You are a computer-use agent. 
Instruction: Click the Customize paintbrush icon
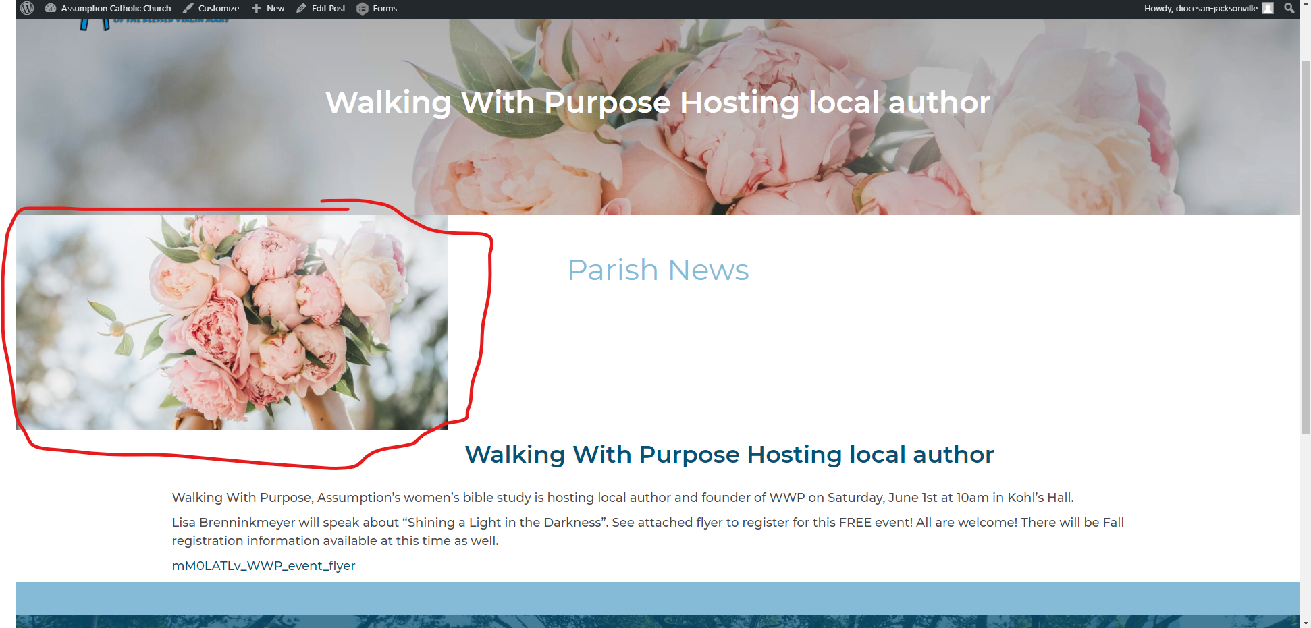click(188, 9)
